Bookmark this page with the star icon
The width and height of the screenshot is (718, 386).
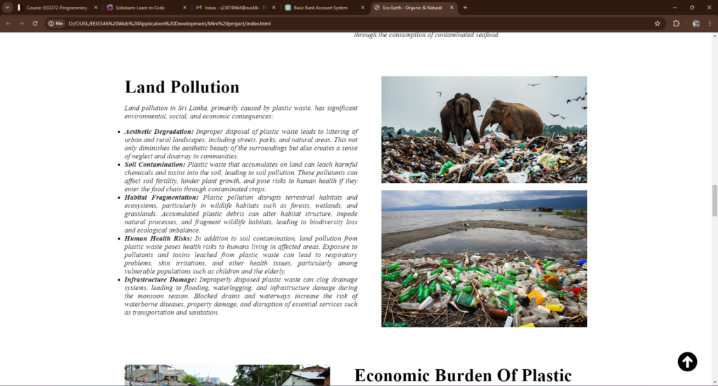coord(657,23)
